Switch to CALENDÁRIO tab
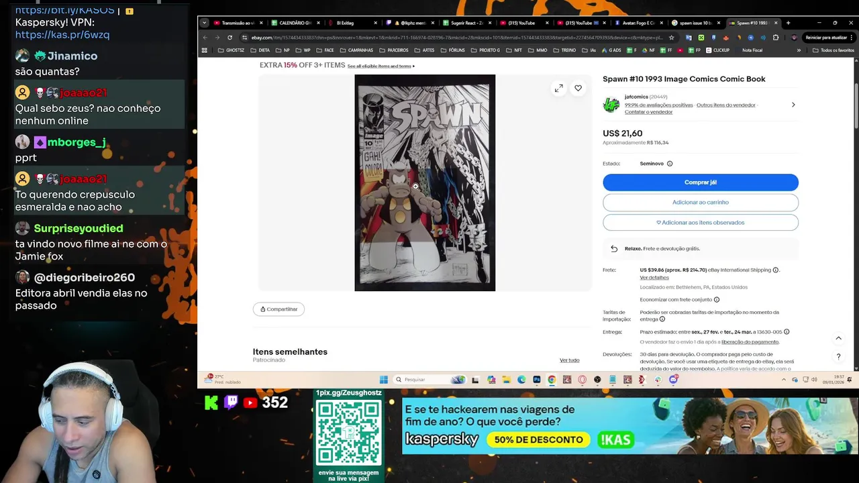Screen dimensions: 859x483 pos(295,23)
